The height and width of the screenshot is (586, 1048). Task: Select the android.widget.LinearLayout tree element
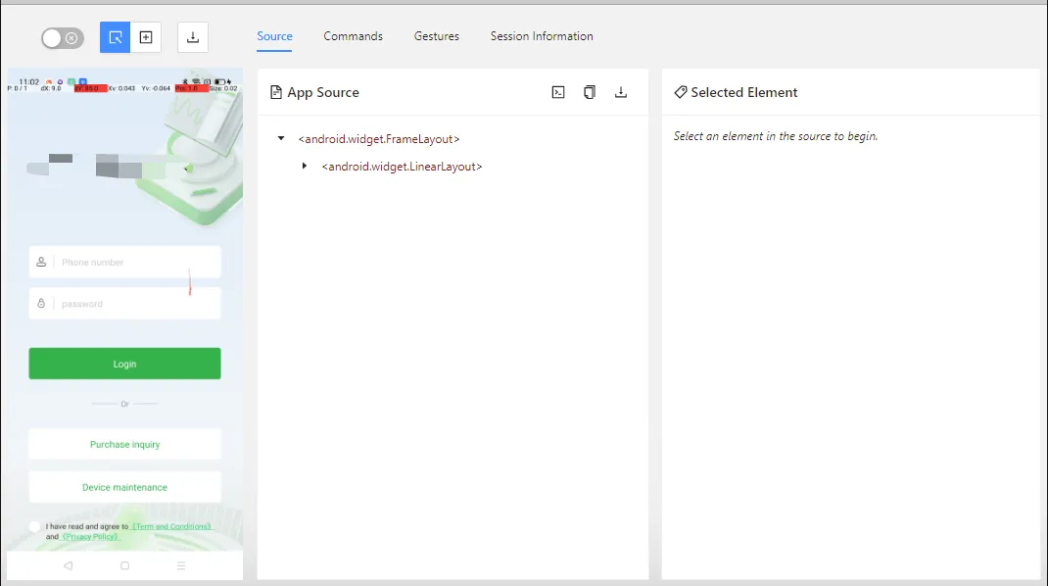coord(402,167)
